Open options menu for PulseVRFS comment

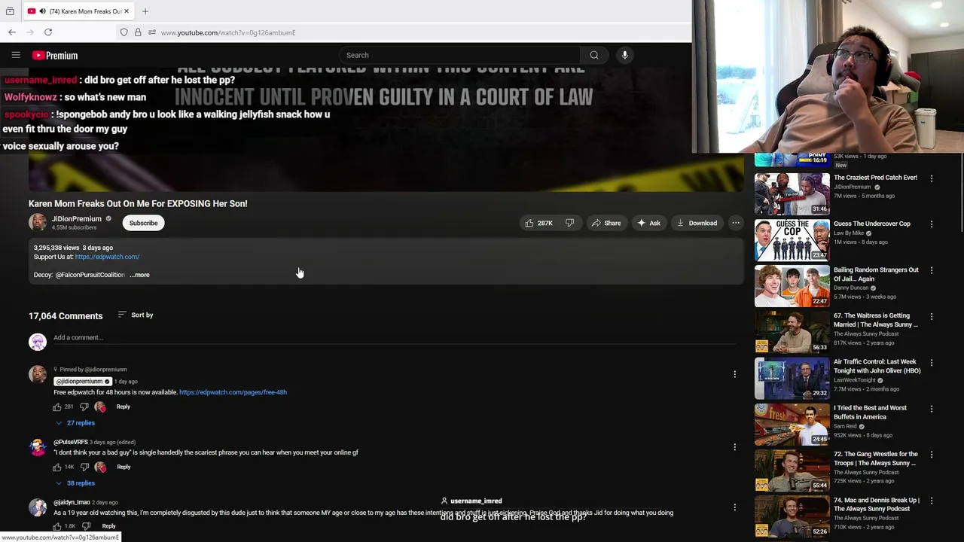(x=734, y=447)
